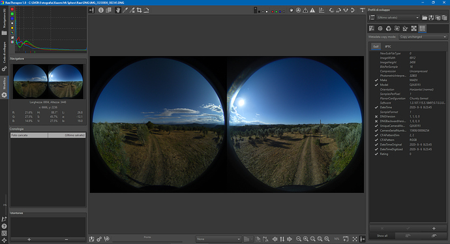Toggle the red histogram channel

tap(12, 9)
